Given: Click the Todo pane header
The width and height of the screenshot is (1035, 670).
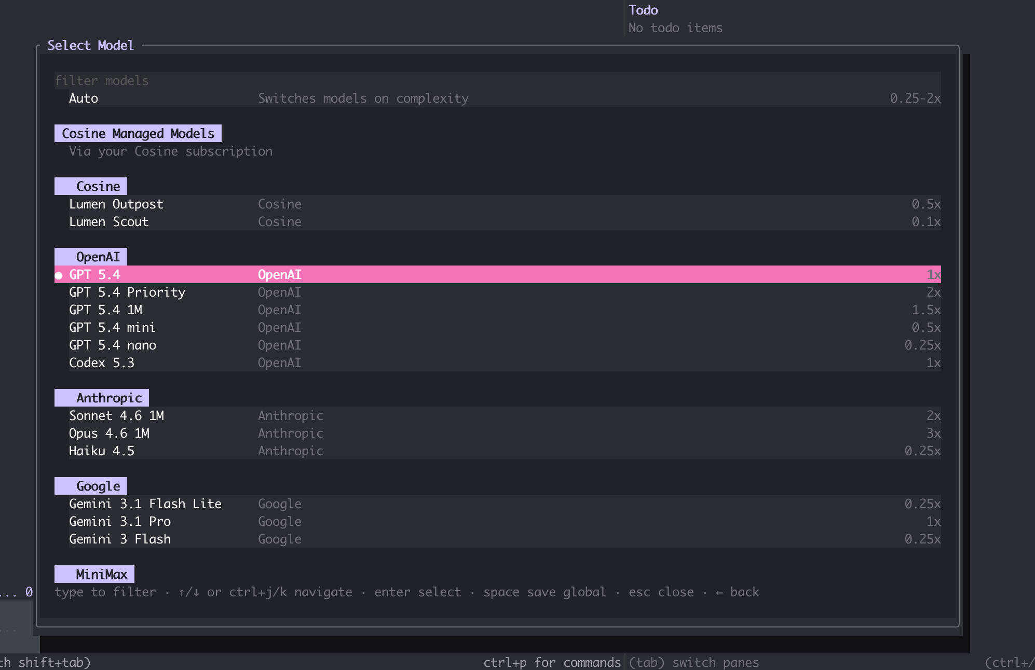Looking at the screenshot, I should [643, 10].
